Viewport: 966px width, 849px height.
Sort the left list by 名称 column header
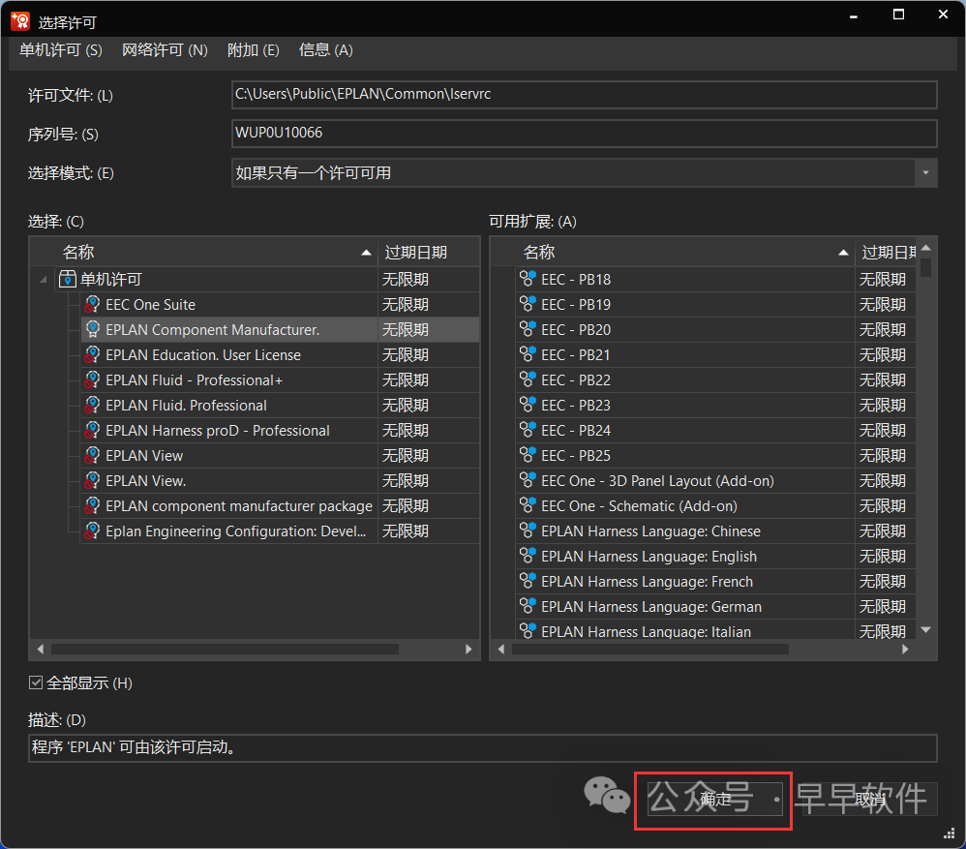[213, 253]
